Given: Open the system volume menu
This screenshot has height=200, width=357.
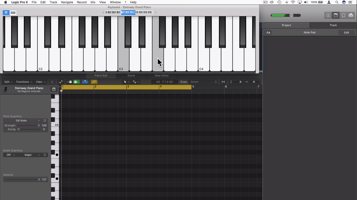Looking at the screenshot, I should click(306, 2).
